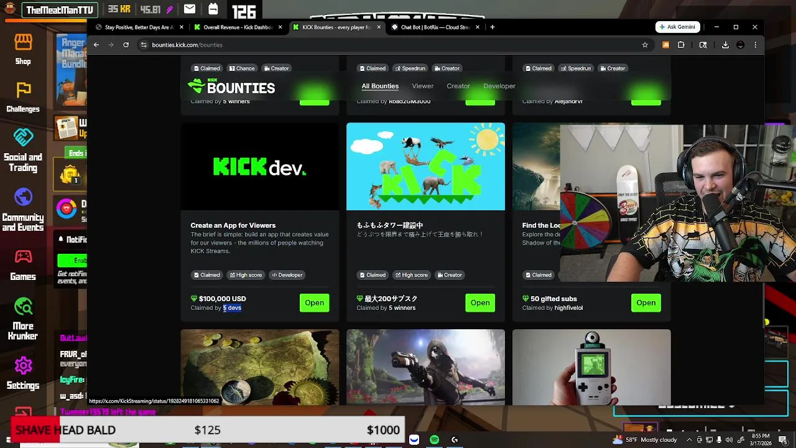Open the mail envelope icon in game top bar

(x=189, y=9)
